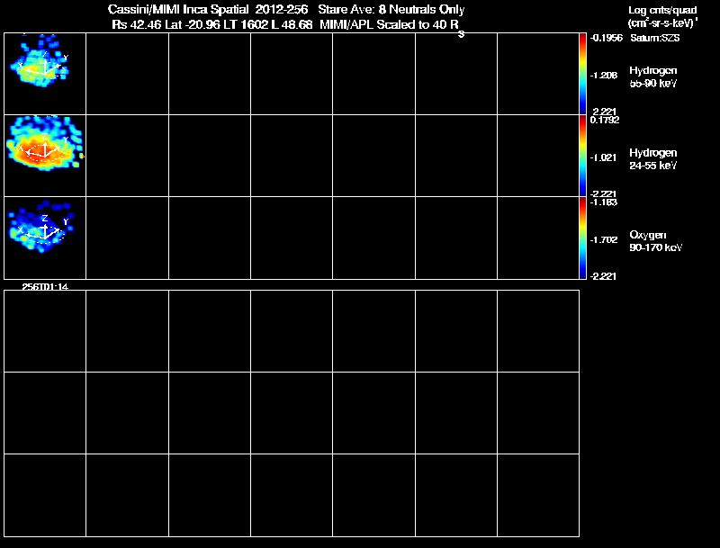Click '-2.221' minimum under the Oxygen color bar

603,276
